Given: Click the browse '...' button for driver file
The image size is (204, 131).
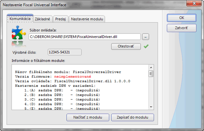Looking at the screenshot, I should [x=146, y=37].
